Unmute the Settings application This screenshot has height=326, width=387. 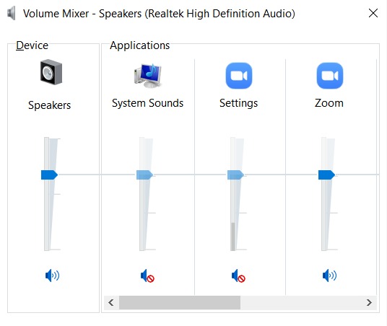click(x=238, y=276)
